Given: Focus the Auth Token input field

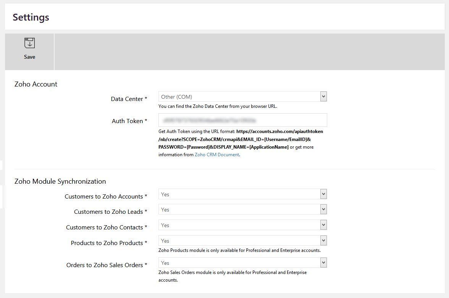Looking at the screenshot, I should click(242, 120).
